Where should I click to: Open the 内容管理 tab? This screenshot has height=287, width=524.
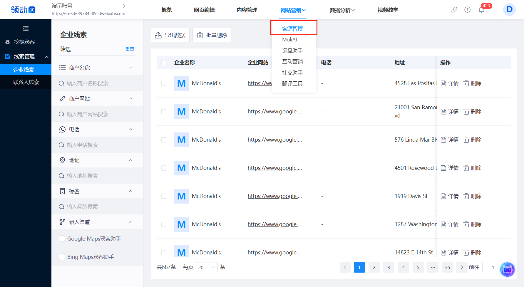click(247, 10)
